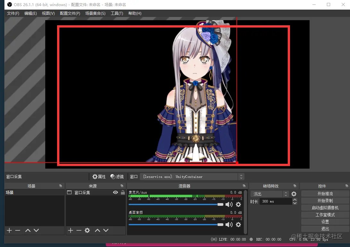Increase 时长 duration with up arrow

(295, 200)
